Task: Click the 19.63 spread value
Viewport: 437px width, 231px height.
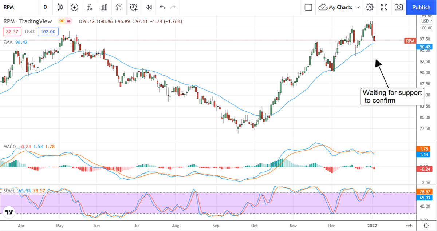Action: (29, 32)
